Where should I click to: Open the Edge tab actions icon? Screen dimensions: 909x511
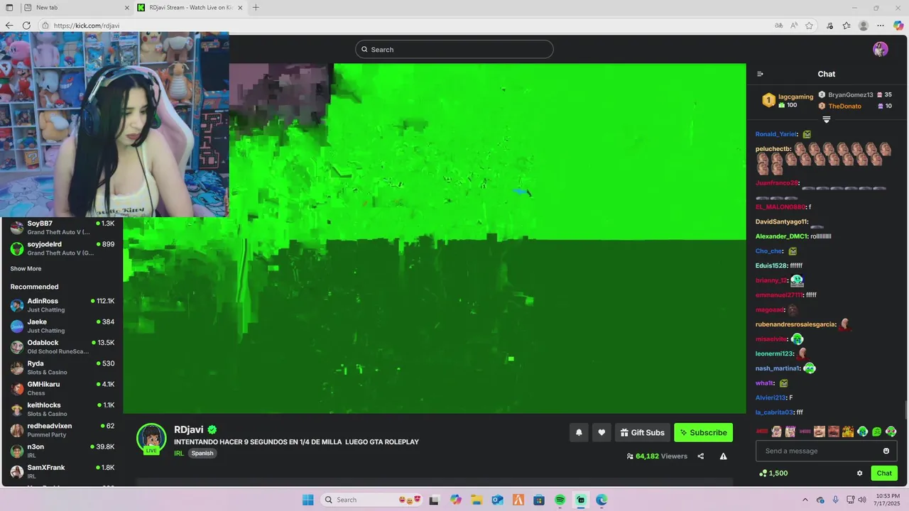(9, 7)
